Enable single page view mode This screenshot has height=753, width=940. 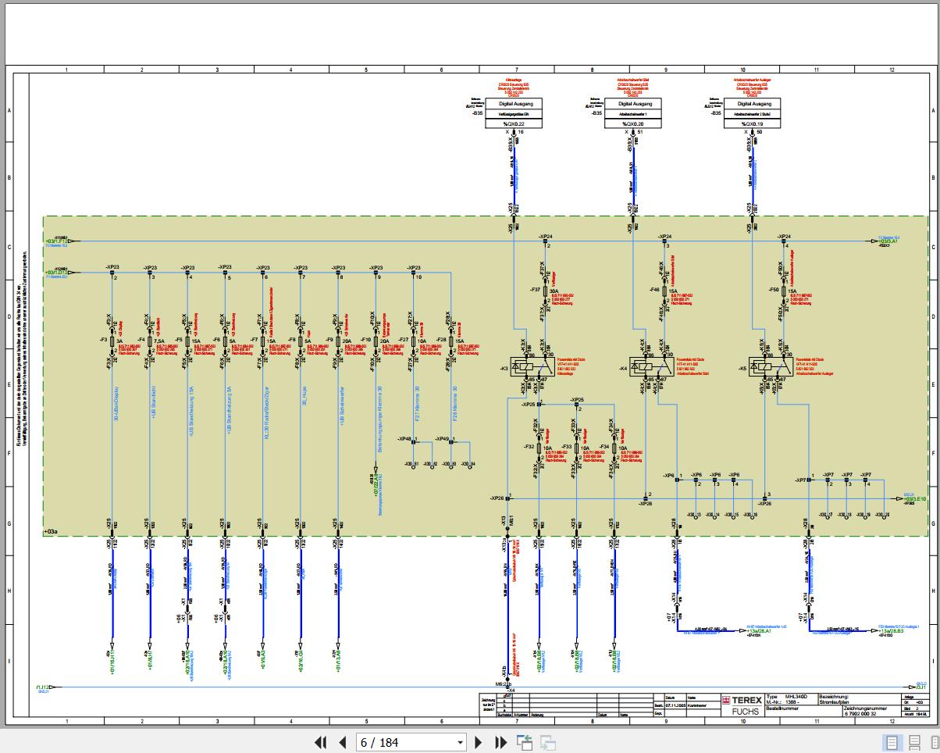pyautogui.click(x=892, y=742)
